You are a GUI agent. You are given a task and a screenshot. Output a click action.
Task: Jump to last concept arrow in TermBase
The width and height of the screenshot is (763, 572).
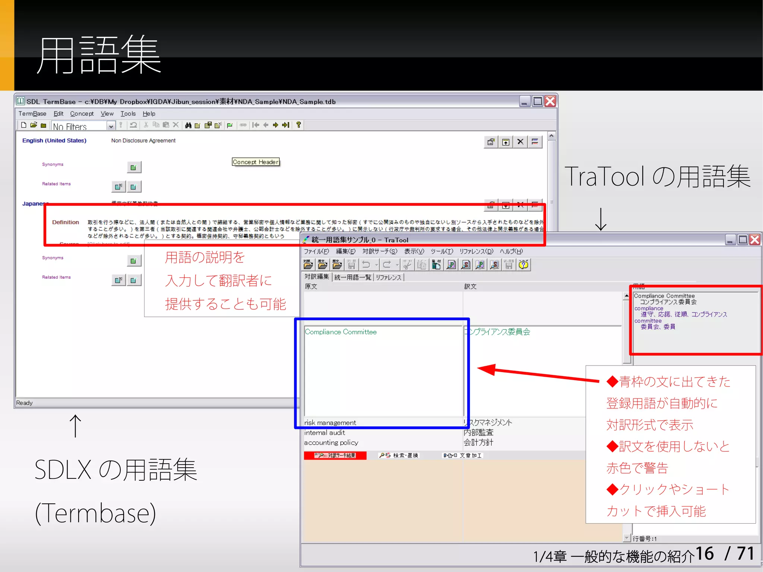click(x=286, y=125)
